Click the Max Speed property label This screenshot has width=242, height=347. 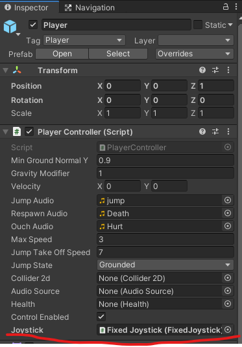point(32,240)
